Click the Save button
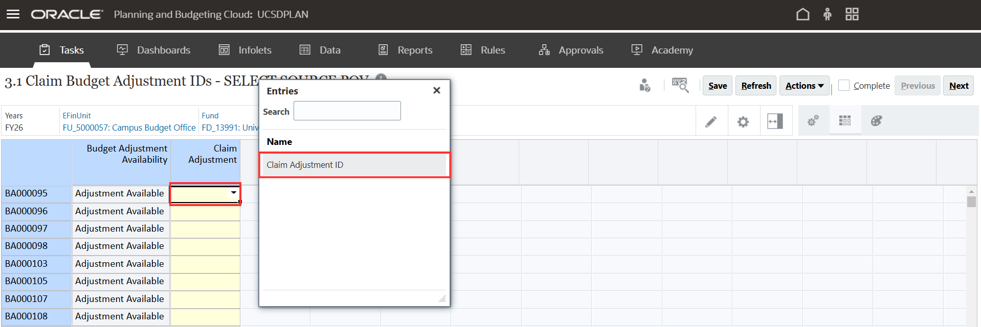The height and width of the screenshot is (327, 981). point(718,86)
